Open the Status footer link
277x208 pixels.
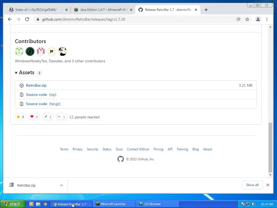pos(107,149)
